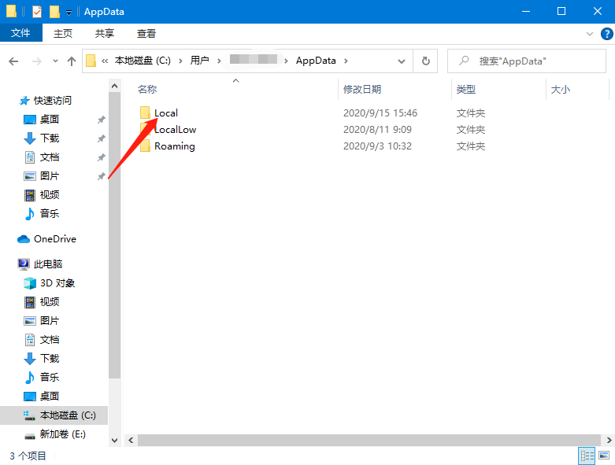This screenshot has height=465, width=615.
Task: Open 音乐 under 此电脑
Action: 50,377
